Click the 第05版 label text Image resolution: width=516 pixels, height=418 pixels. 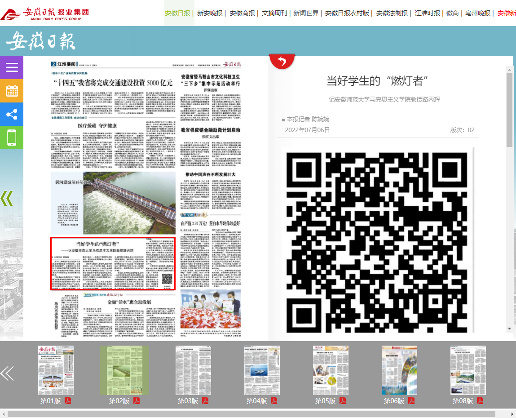pos(326,401)
